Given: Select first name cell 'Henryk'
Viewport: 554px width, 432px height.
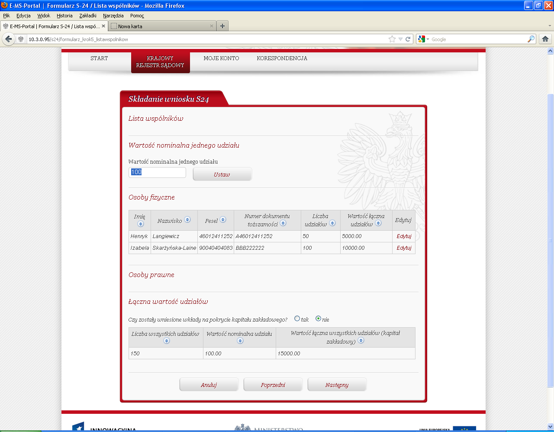Looking at the screenshot, I should tap(140, 236).
